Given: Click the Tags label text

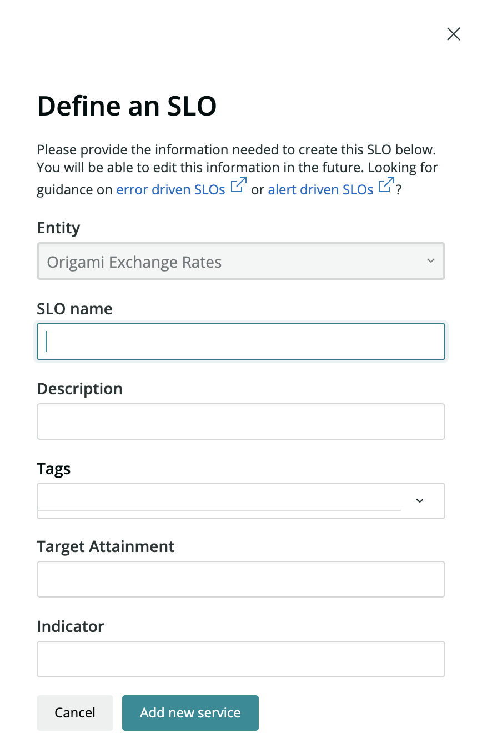Looking at the screenshot, I should tap(54, 469).
